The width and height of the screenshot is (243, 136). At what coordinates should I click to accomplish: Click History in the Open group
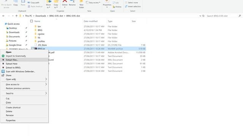[117, 7]
